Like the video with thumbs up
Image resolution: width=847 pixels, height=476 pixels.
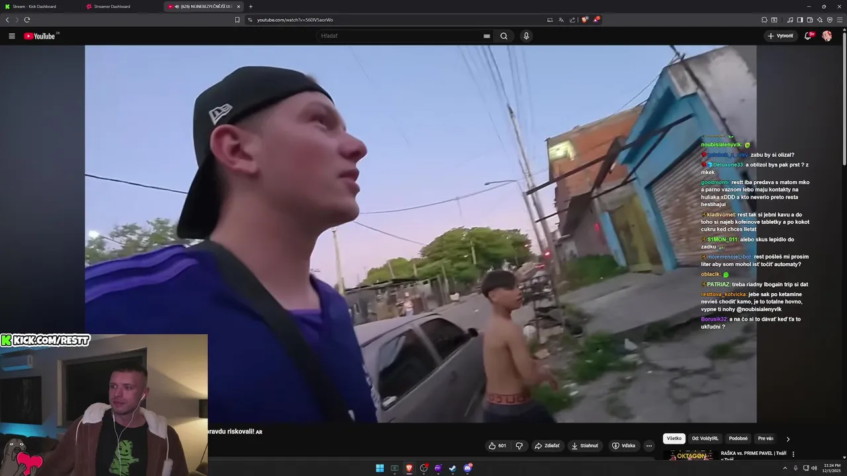(x=498, y=446)
